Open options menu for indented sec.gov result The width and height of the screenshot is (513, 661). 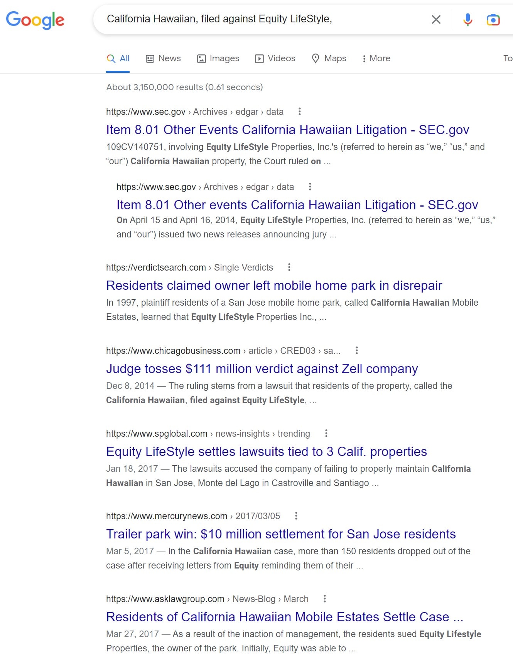point(310,187)
